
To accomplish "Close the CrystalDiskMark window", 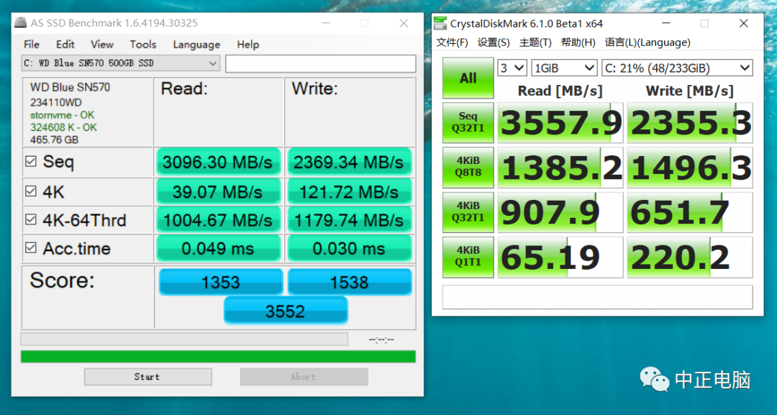I will tap(743, 23).
